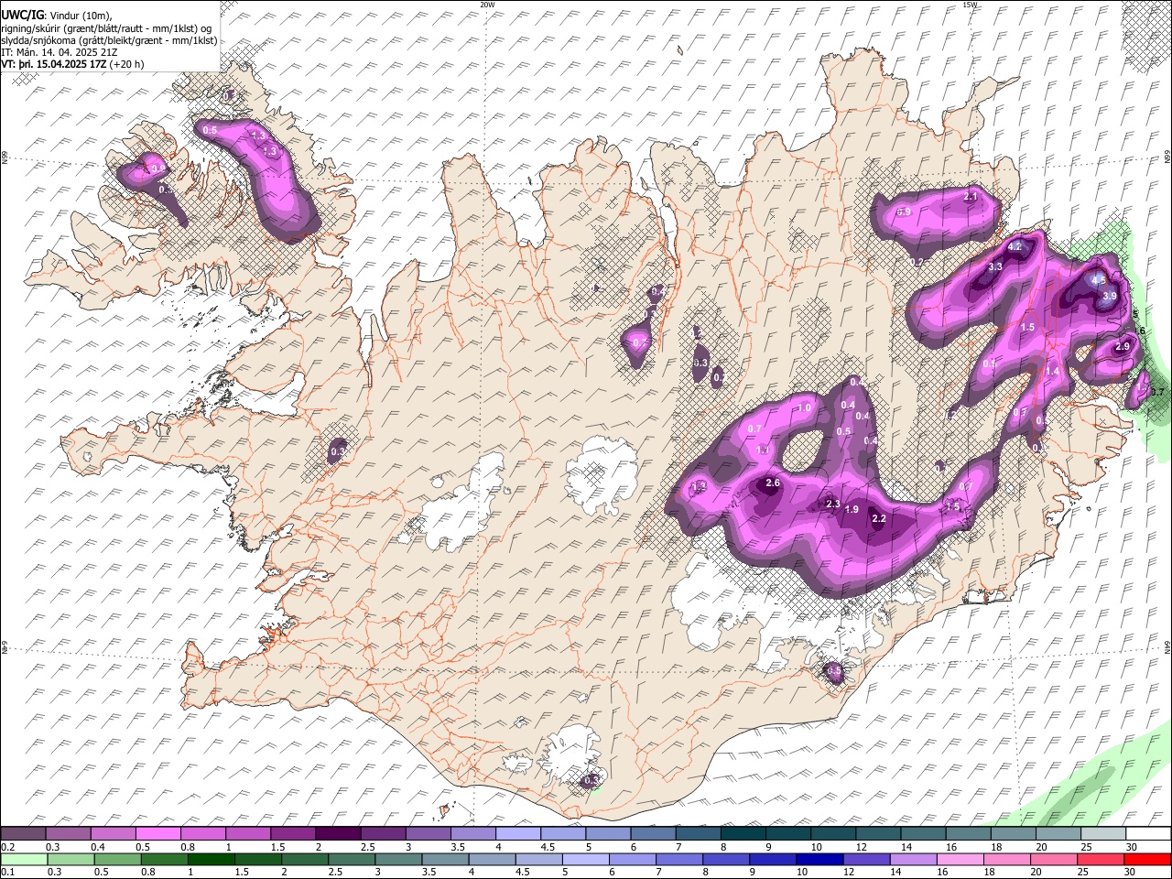Screen dimensions: 1172x879
Task: Click the 1.0 snowfall value in the central highlands
Action: pos(805,408)
